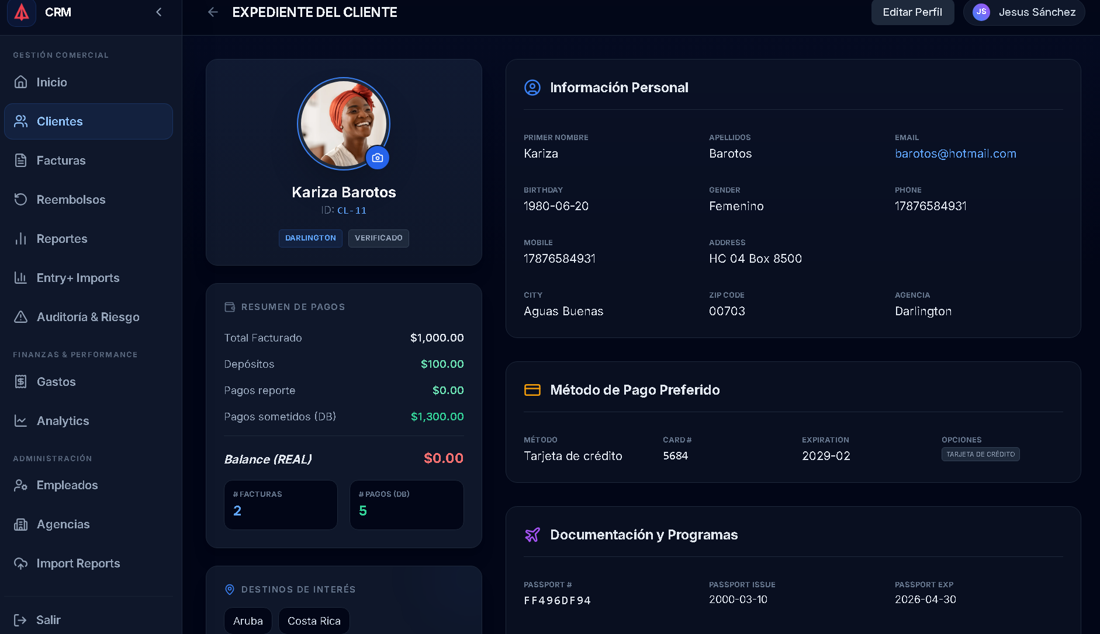Click the card number 5684

tap(676, 456)
